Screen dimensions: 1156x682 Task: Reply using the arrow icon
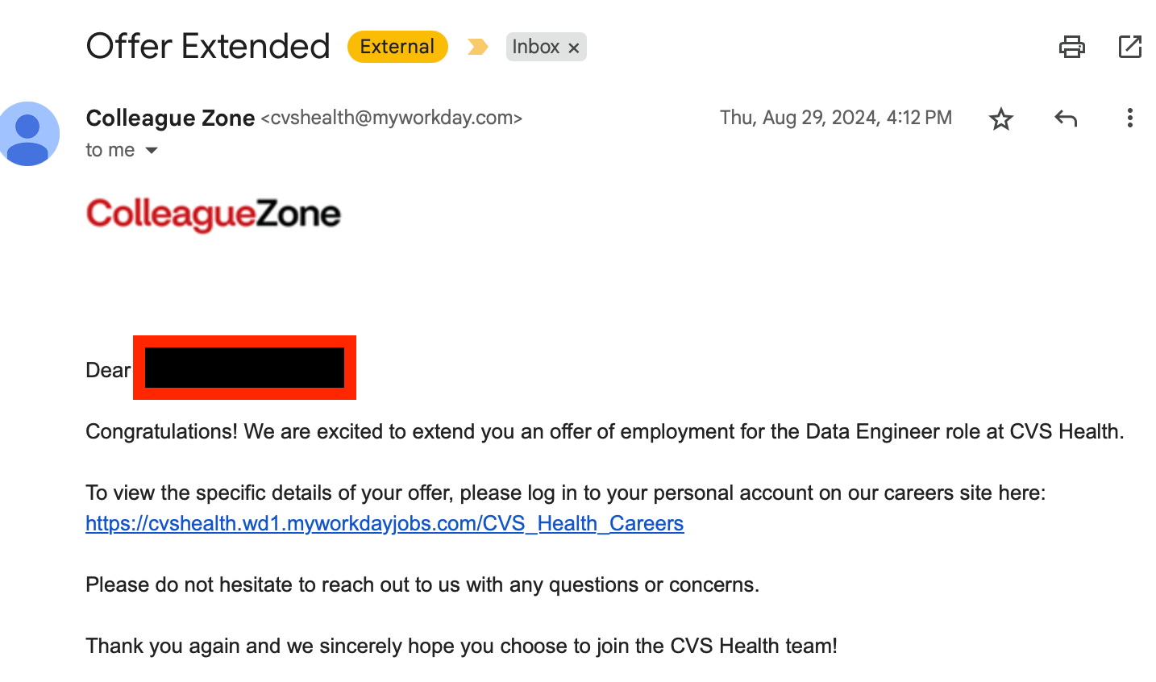(1066, 119)
